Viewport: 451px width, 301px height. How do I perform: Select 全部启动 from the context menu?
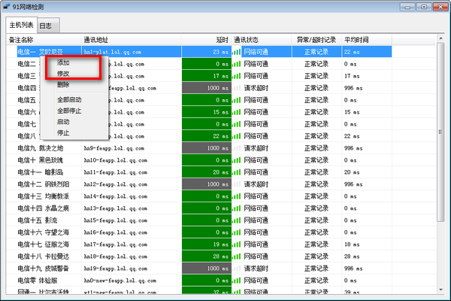(69, 99)
